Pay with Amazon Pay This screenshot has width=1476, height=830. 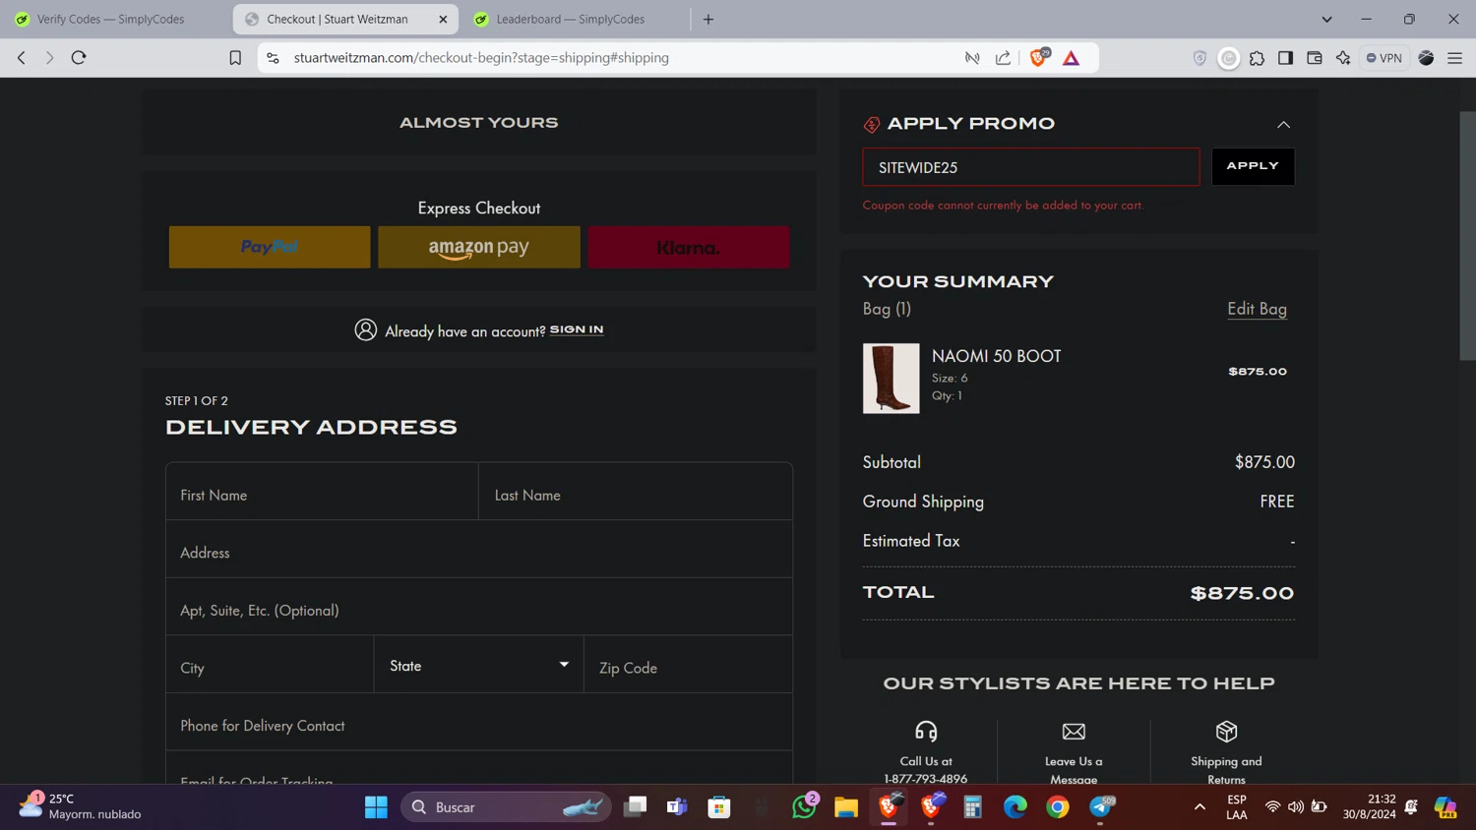point(479,247)
